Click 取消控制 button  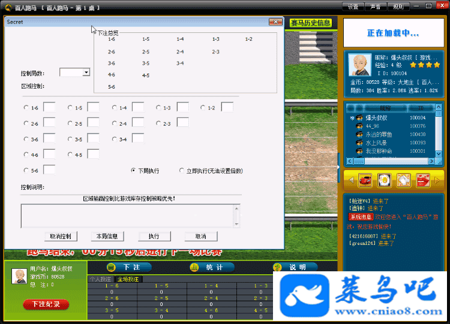tap(61, 237)
